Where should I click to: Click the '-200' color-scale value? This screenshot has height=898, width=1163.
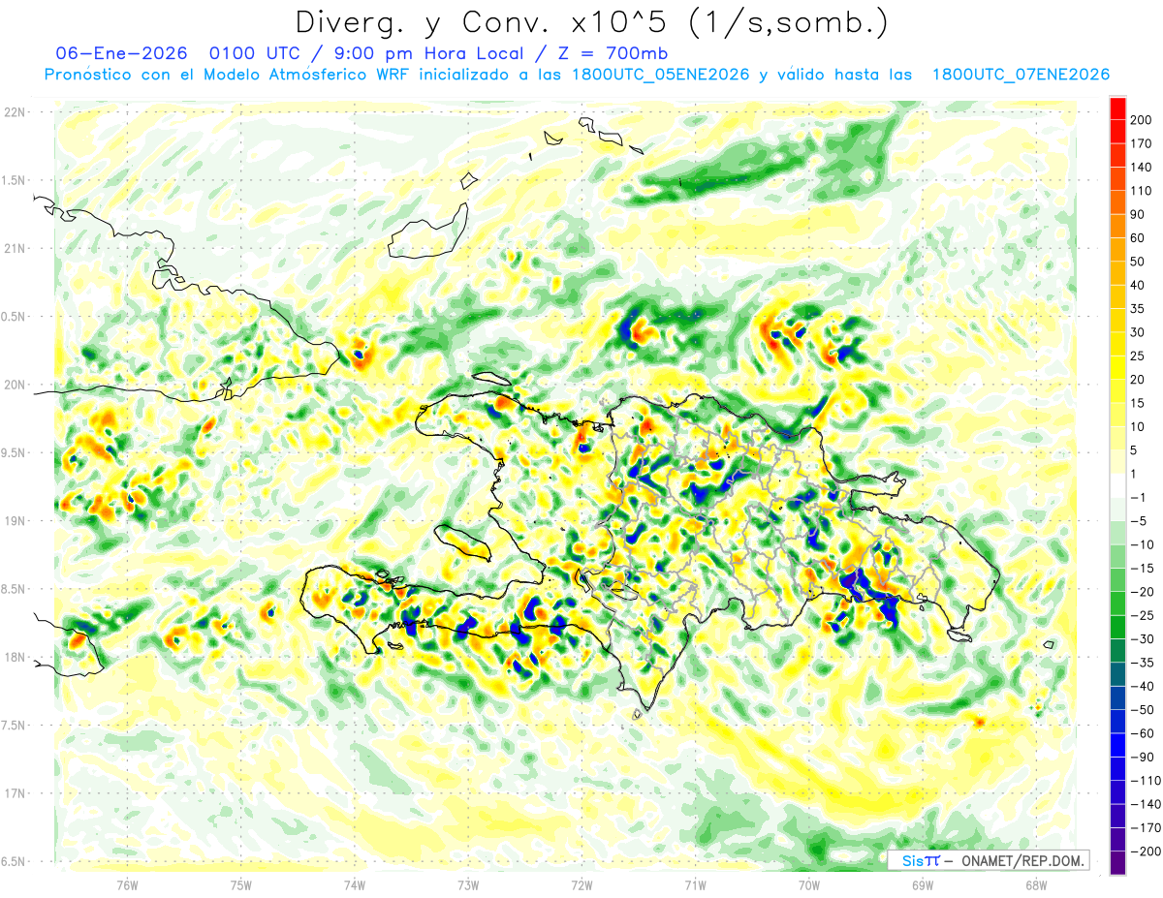pyautogui.click(x=1144, y=852)
